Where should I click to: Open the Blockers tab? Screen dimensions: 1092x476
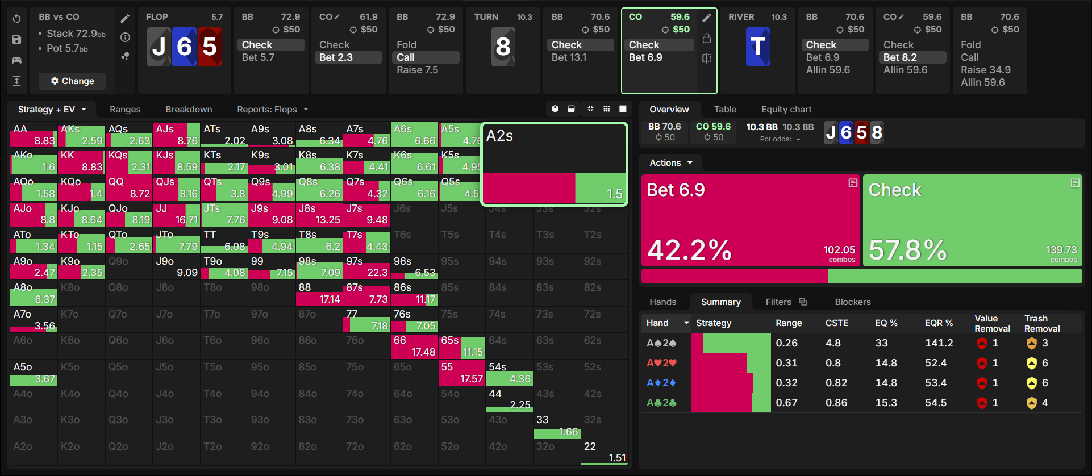pyautogui.click(x=852, y=302)
